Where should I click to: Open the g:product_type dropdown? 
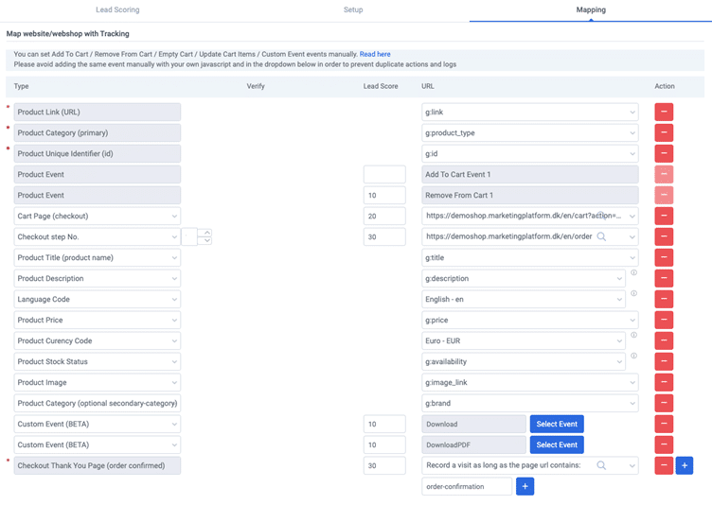pyautogui.click(x=530, y=133)
